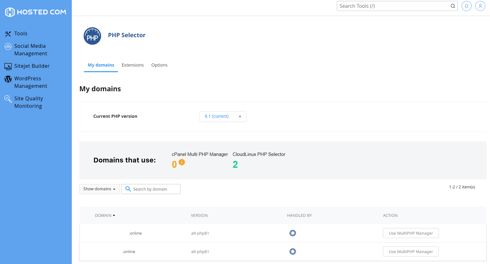Click the VERSION column header
490x264 pixels.
tap(199, 215)
